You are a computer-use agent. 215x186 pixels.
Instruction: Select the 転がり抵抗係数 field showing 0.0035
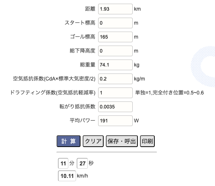pyautogui.click(x=115, y=107)
